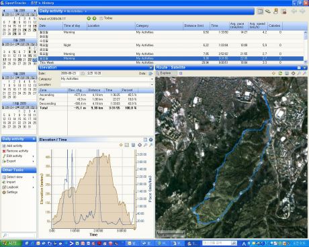Open the athlete icon in the top toolbar
The width and height of the screenshot is (309, 247).
point(276,11)
